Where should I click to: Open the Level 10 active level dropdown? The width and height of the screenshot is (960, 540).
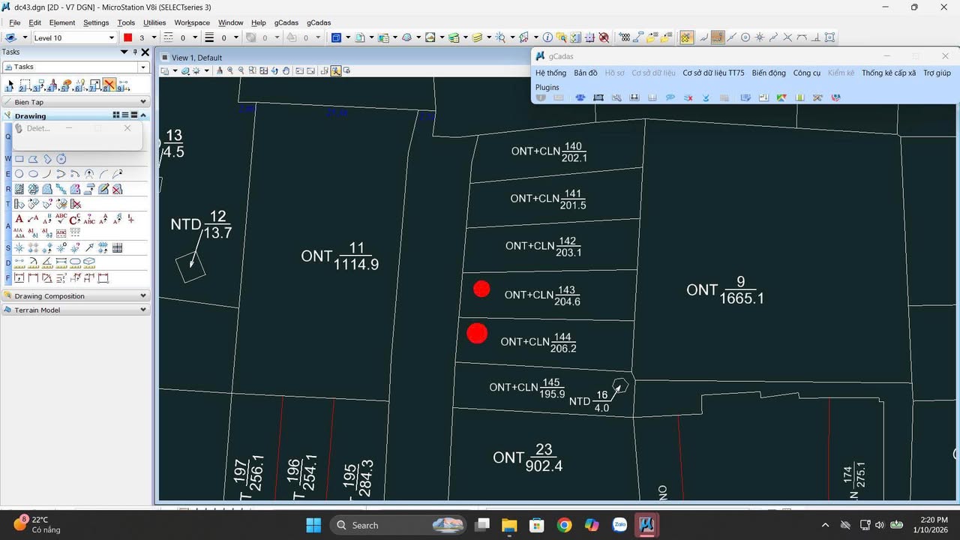pyautogui.click(x=112, y=37)
